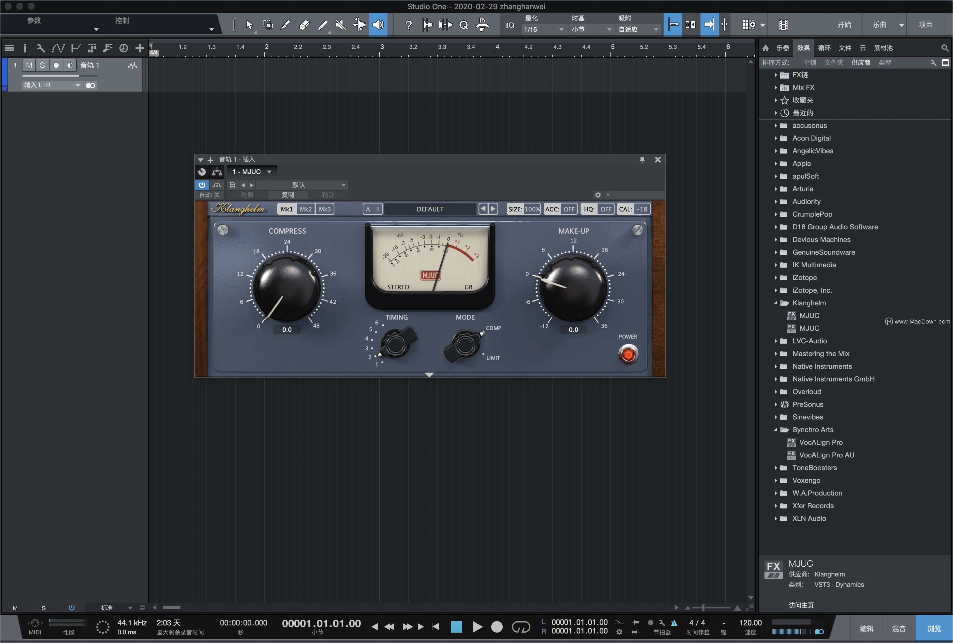Open the video player icon
Screen dimensions: 953x643
tap(783, 25)
